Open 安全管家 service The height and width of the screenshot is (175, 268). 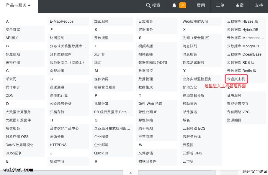tap(13, 30)
